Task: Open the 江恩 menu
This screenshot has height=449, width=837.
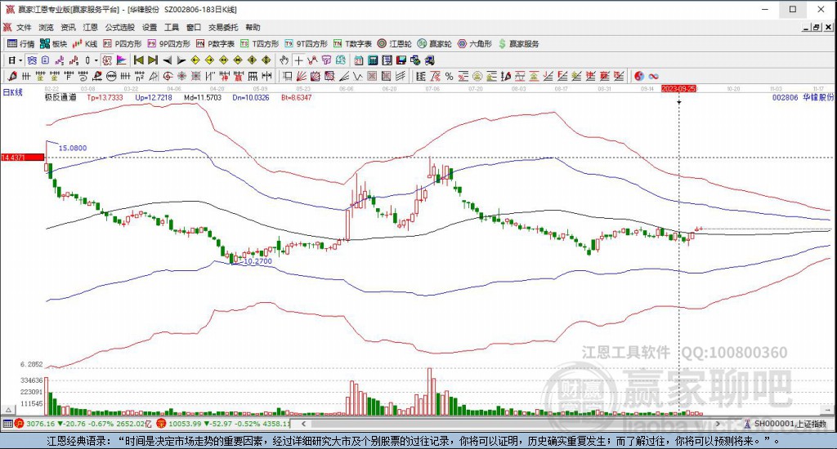Action: [x=90, y=27]
